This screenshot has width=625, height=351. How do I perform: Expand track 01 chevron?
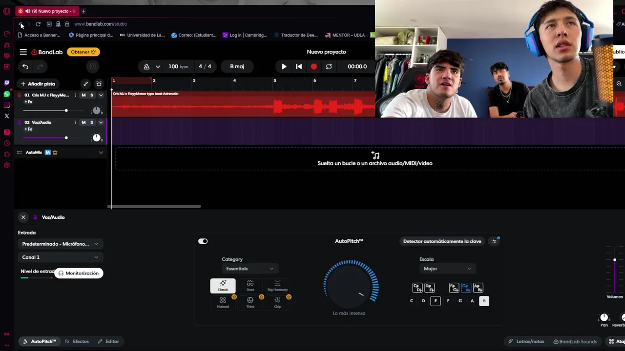101,95
